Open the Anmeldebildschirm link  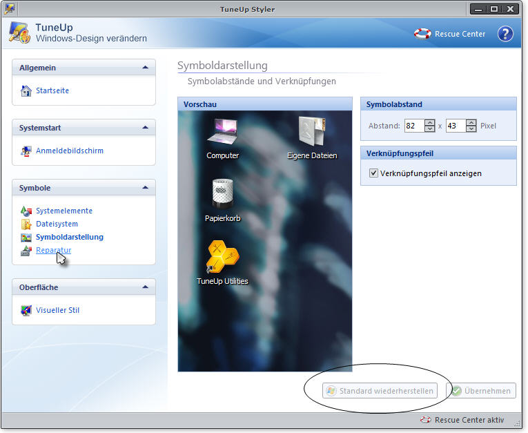(x=70, y=151)
